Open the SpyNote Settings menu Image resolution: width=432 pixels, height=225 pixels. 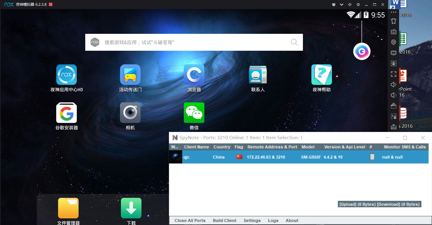pos(252,220)
